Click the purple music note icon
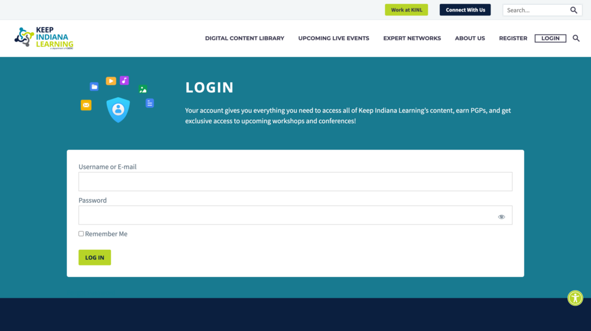 [125, 81]
